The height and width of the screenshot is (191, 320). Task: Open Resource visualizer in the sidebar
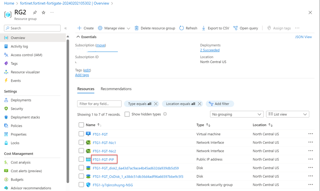(25, 72)
